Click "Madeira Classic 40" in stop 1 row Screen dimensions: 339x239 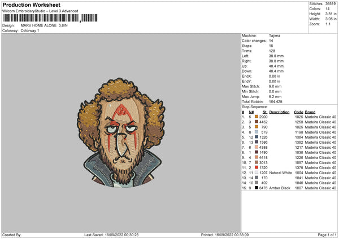320,117
